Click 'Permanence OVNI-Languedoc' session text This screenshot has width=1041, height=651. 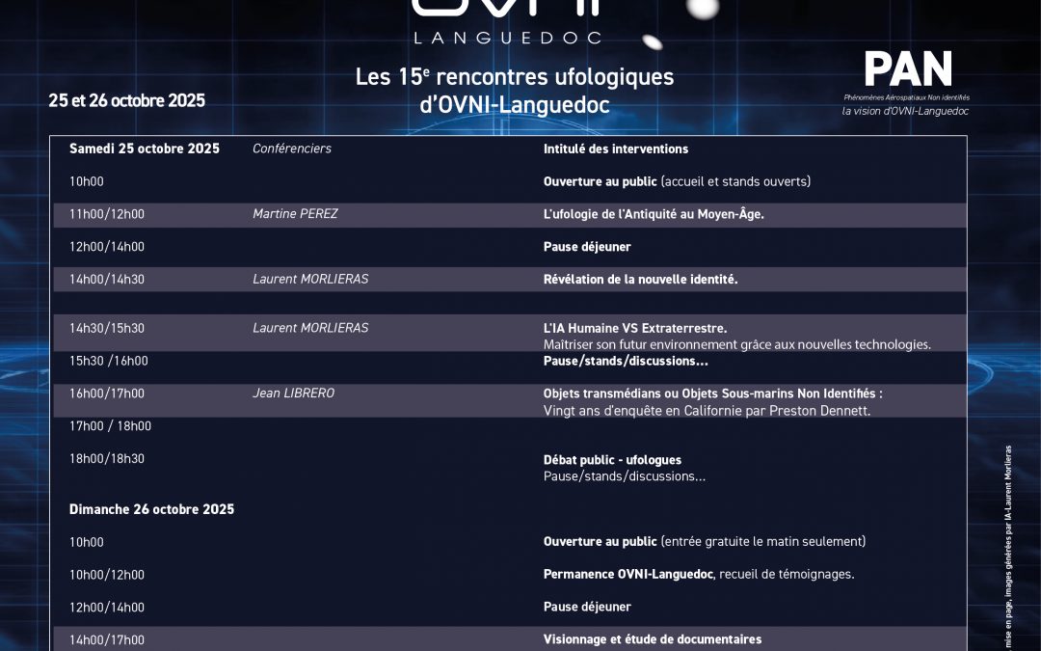click(627, 575)
